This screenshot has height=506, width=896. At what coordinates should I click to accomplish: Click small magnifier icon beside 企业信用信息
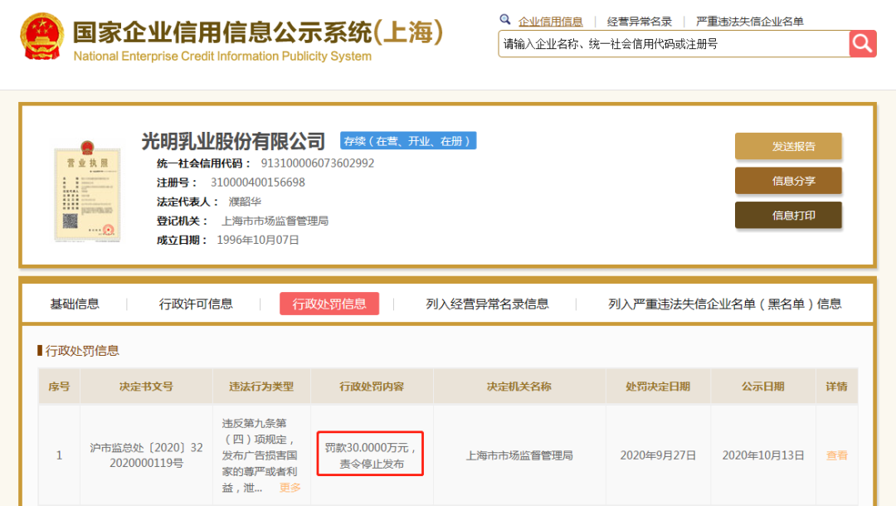[x=505, y=20]
